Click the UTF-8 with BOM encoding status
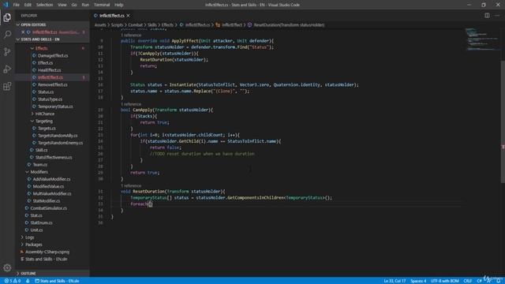 [444, 281]
